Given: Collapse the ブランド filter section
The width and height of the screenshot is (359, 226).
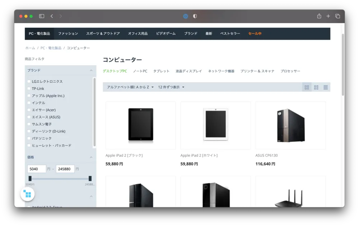Looking at the screenshot, I should (91, 71).
